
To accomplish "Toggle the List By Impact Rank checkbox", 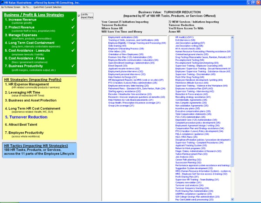I will coord(79,15).
